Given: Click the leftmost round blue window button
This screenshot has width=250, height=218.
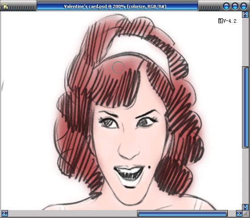Looking at the screenshot, I should point(226,6).
